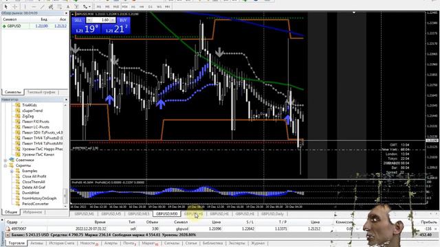Open the Алерты terminal tab

[x=111, y=243]
